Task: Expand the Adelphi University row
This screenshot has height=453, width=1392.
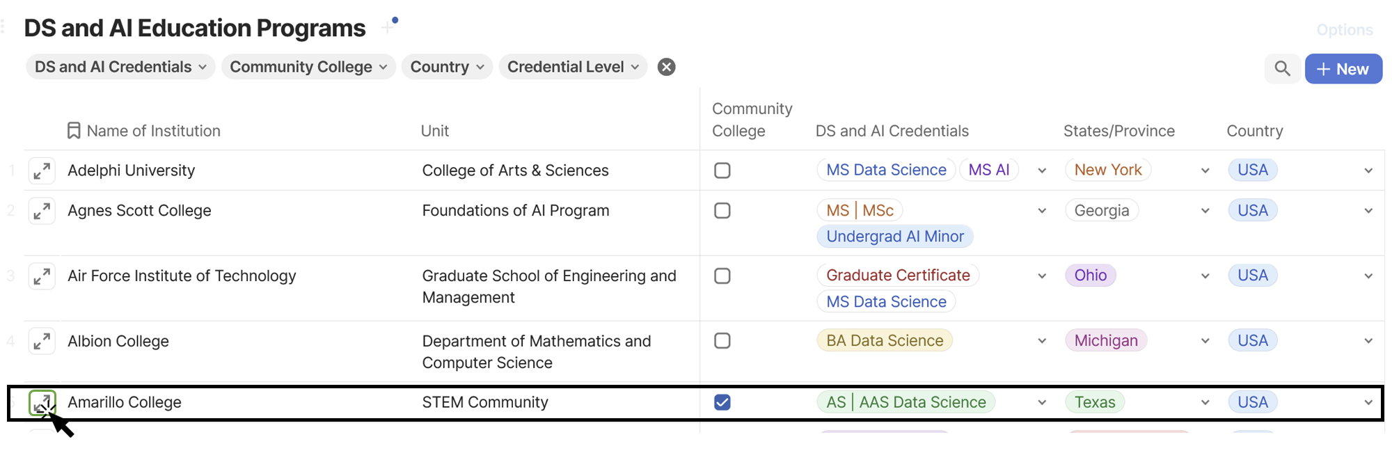Action: pos(42,170)
